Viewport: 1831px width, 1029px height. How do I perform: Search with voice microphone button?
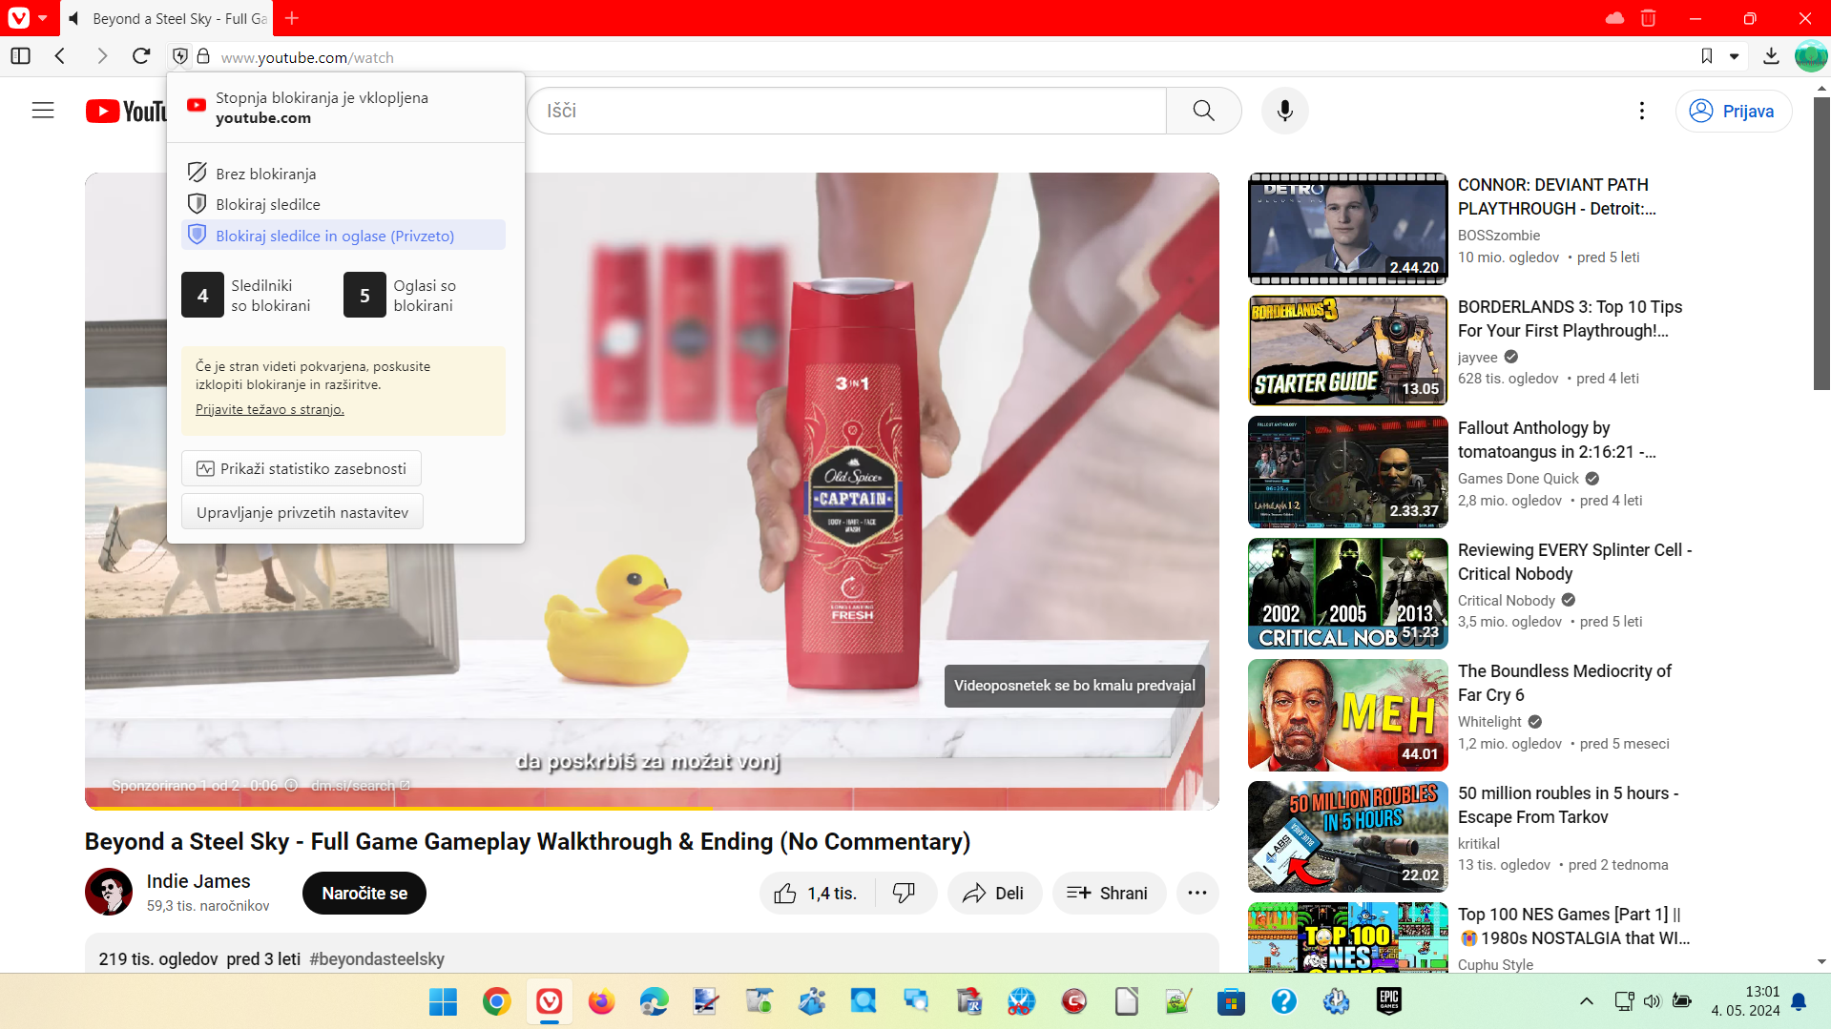click(1285, 111)
